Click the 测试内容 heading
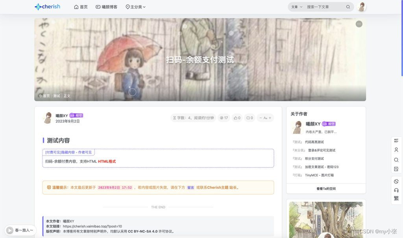 click(58, 141)
